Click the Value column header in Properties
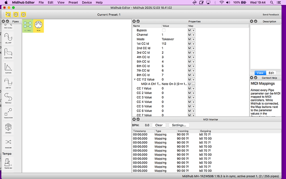 174,26
